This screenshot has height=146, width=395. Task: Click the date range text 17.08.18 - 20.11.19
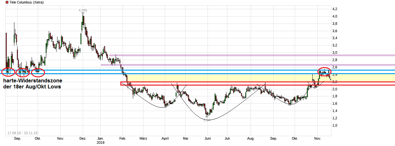[x=23, y=133]
